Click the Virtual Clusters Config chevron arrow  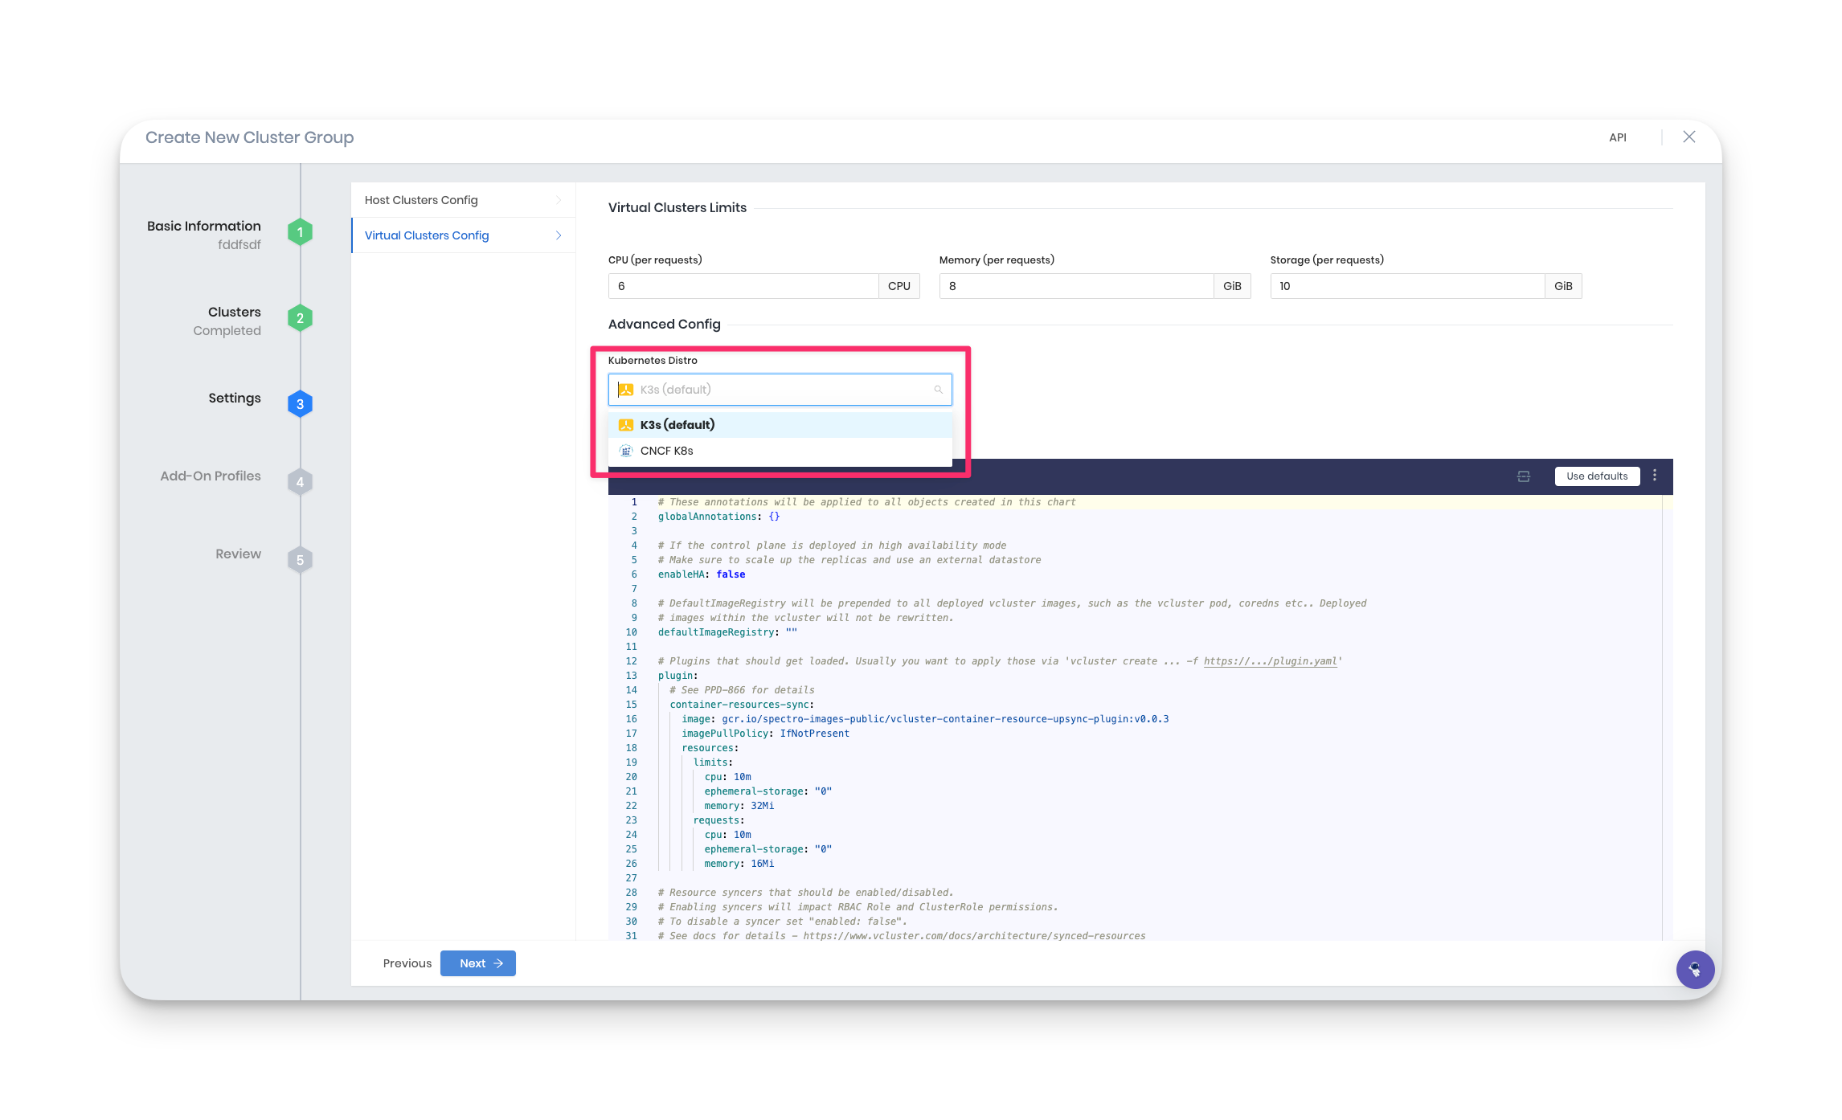point(559,235)
